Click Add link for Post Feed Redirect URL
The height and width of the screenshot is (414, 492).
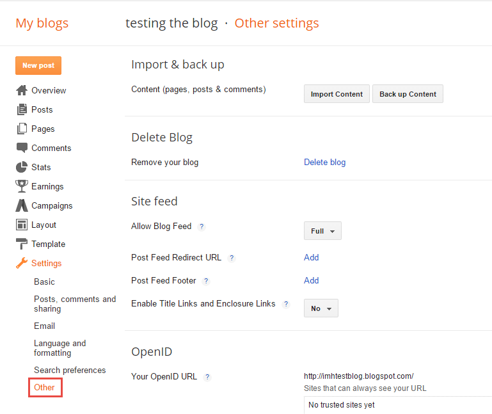click(x=311, y=257)
